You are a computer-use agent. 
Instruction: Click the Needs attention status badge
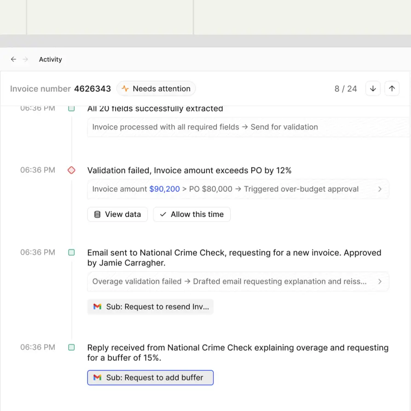point(156,89)
